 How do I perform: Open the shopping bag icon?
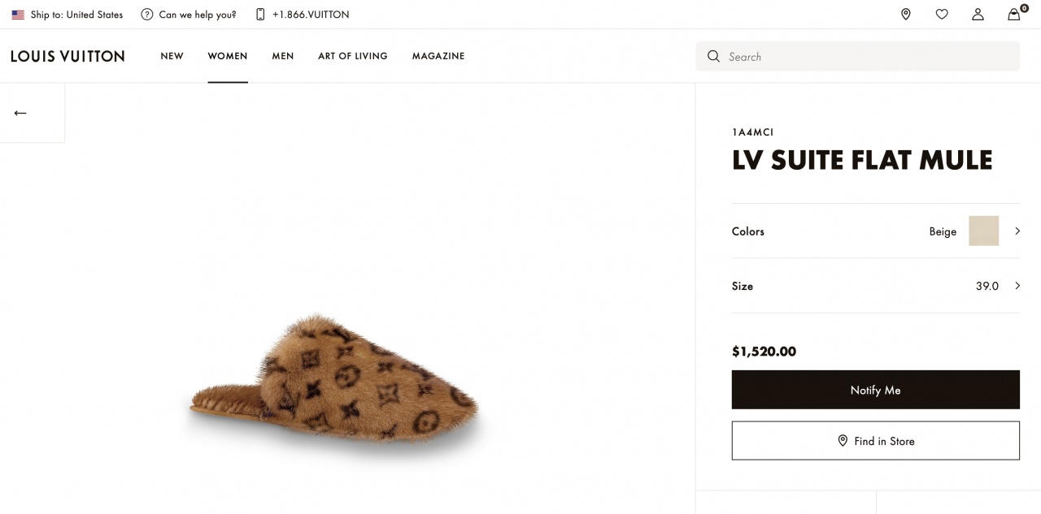click(x=1014, y=15)
